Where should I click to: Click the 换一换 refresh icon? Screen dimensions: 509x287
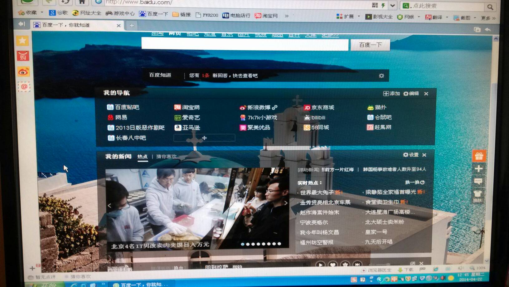tap(422, 182)
